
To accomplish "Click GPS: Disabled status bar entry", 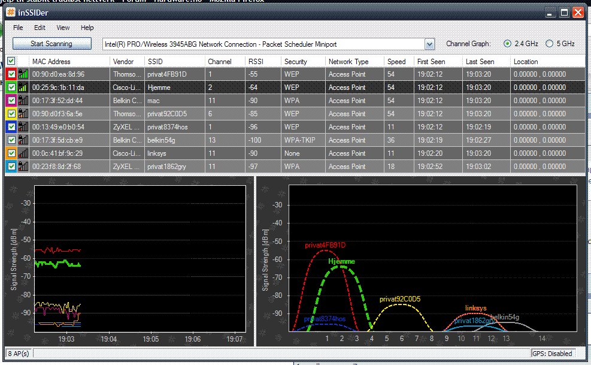I will tap(552, 354).
